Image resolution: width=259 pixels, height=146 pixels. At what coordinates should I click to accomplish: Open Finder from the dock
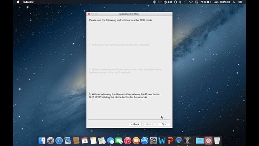(x=42, y=141)
